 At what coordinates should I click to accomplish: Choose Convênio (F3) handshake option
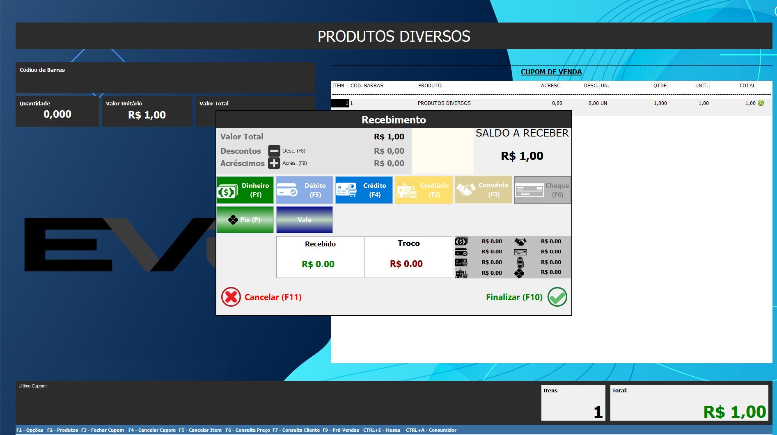pyautogui.click(x=483, y=190)
